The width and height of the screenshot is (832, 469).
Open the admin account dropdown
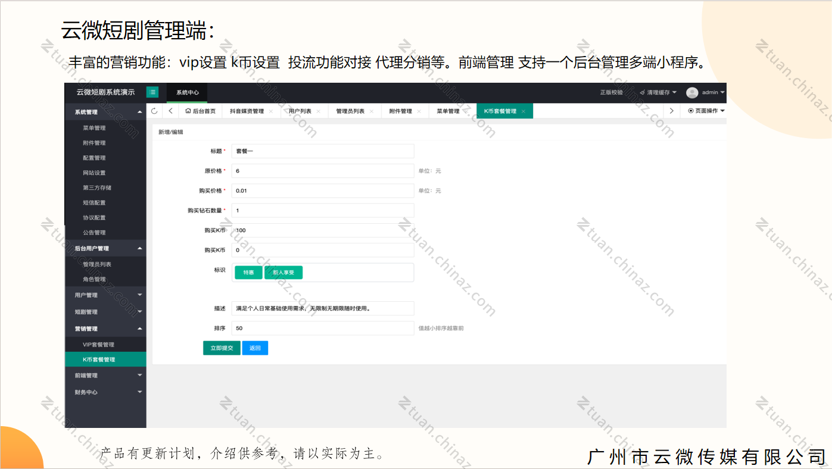[713, 92]
